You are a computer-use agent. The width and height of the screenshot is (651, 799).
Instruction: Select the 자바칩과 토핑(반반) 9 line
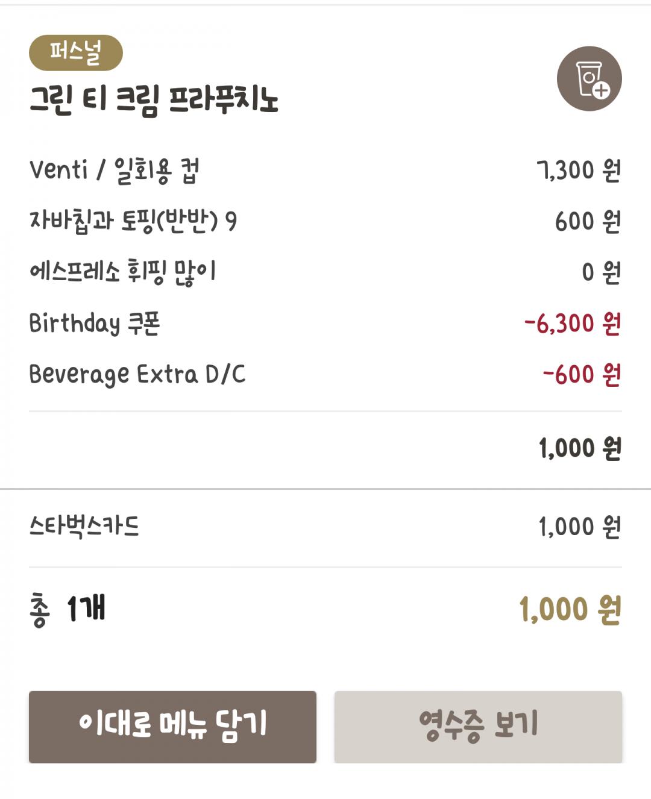click(x=133, y=221)
